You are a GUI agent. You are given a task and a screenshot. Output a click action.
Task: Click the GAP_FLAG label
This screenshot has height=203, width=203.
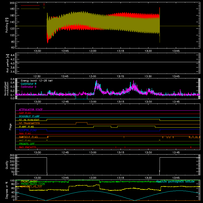click(25, 113)
